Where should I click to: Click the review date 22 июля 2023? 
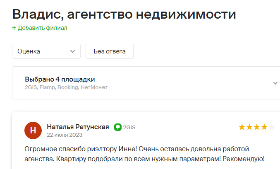point(65,135)
